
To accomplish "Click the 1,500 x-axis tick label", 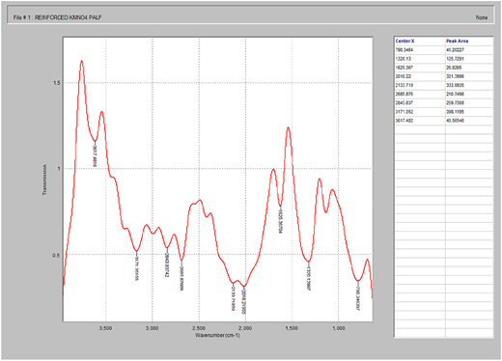I will coord(292,328).
